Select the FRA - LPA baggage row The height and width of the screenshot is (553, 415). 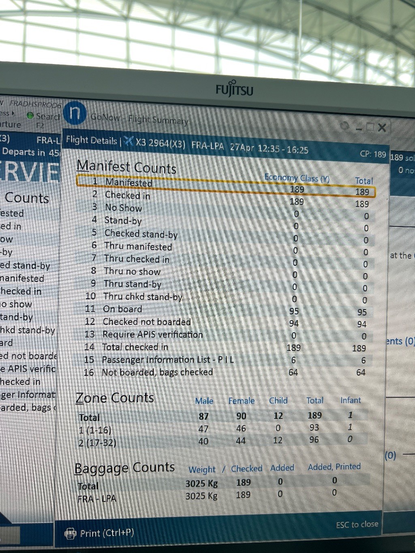[96, 498]
